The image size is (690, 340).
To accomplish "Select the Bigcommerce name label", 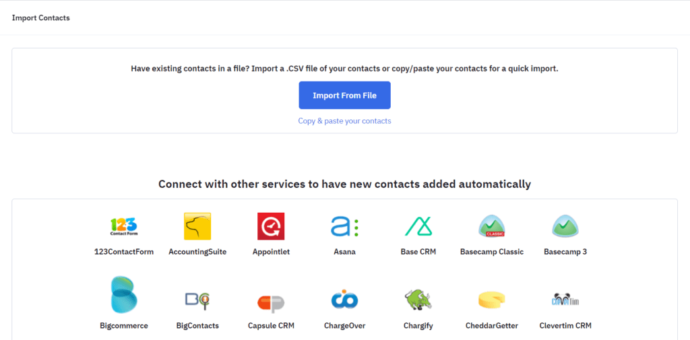I will [x=124, y=326].
